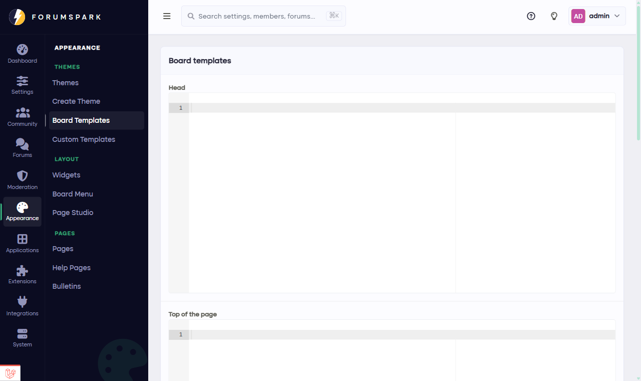Viewport: 641px width, 381px height.
Task: Open the Settings sliders icon
Action: 23,81
